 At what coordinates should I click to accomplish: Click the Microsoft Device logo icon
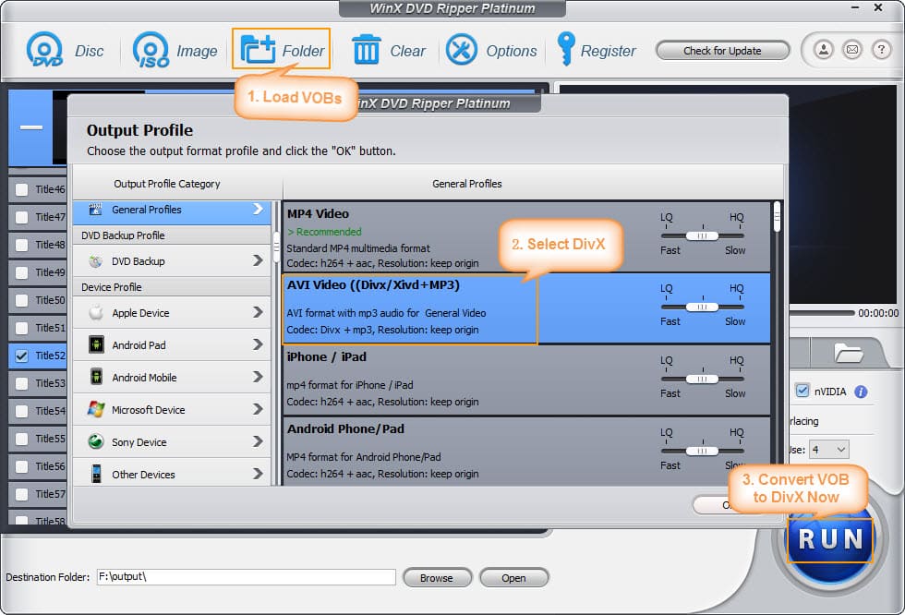96,409
